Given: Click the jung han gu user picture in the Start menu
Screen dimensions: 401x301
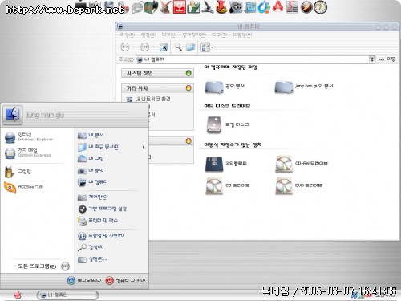Looking at the screenshot, I should point(12,115).
